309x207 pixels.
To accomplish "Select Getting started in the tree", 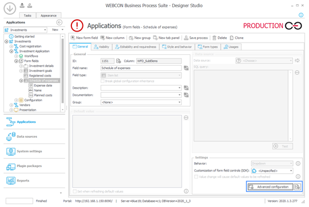I will click(24, 37).
